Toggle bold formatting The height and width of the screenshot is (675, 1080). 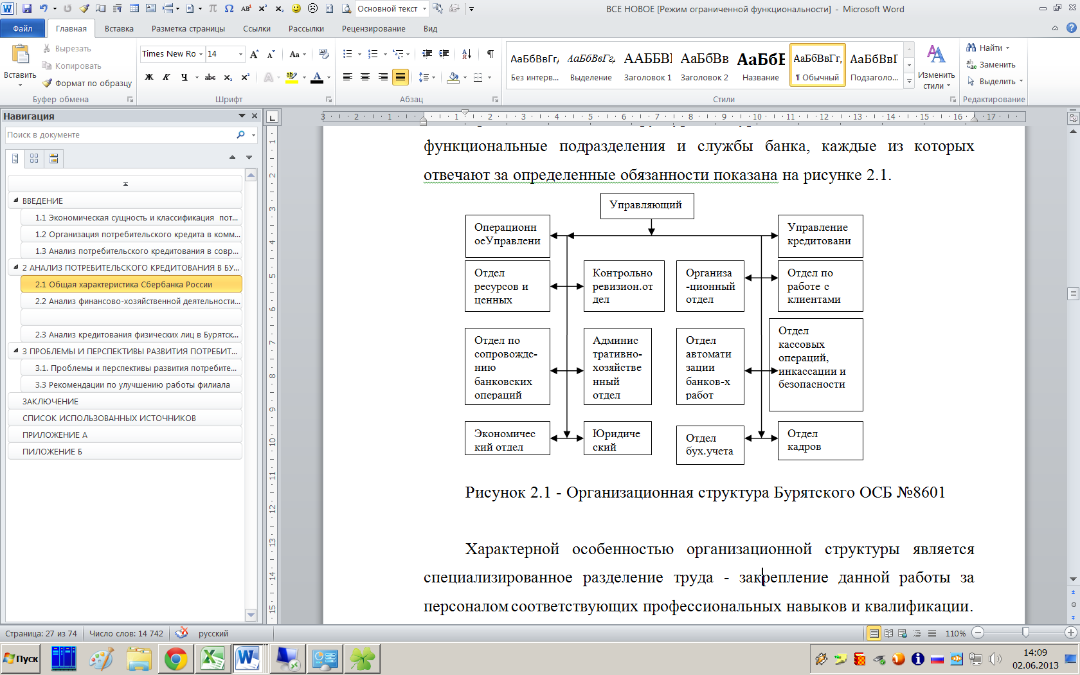(x=149, y=77)
